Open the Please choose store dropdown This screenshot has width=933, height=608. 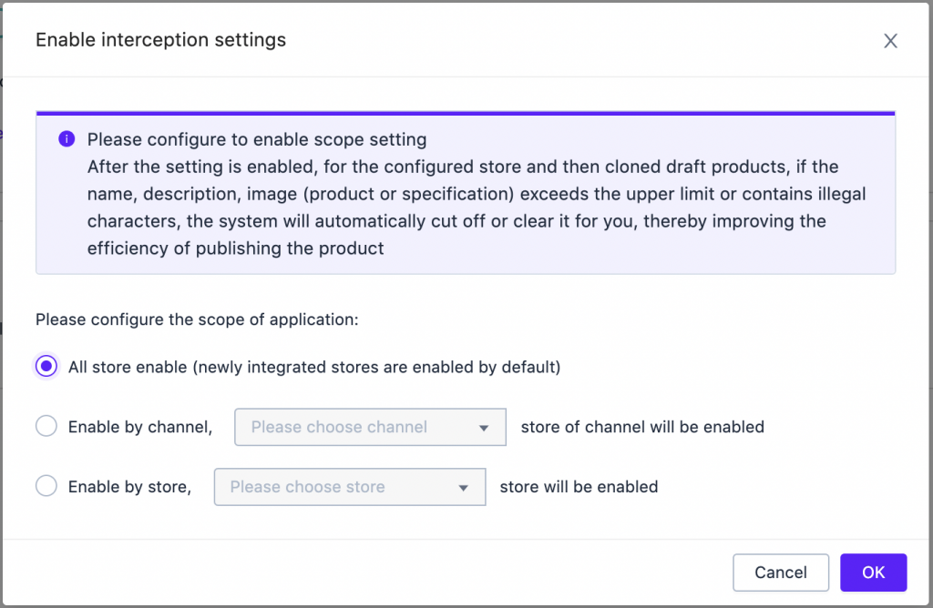(x=350, y=487)
